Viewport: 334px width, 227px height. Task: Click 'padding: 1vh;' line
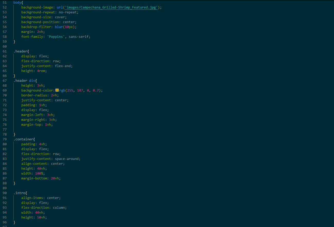(x=34, y=105)
